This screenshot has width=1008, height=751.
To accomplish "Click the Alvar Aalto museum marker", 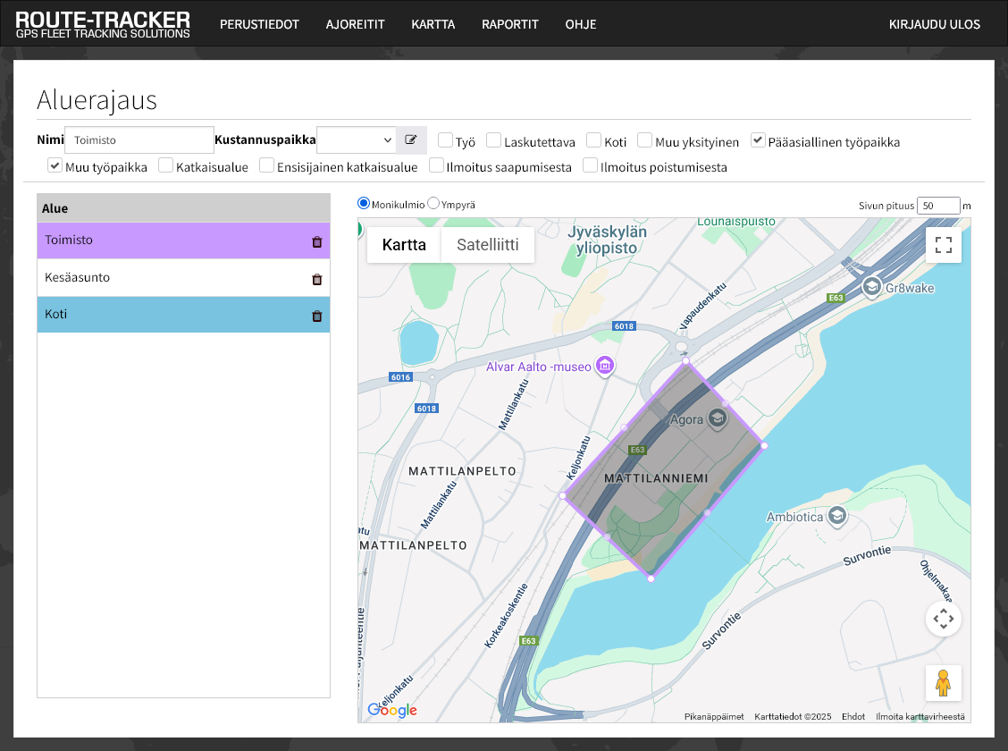I will click(605, 366).
